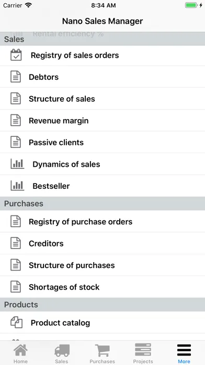The image size is (205, 365).
Task: Tap the document icon beside Shortages of stock
Action: (x=16, y=287)
